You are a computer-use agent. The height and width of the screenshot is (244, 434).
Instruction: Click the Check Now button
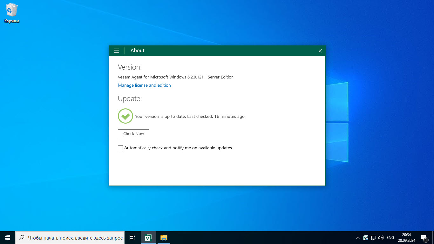[x=133, y=134]
